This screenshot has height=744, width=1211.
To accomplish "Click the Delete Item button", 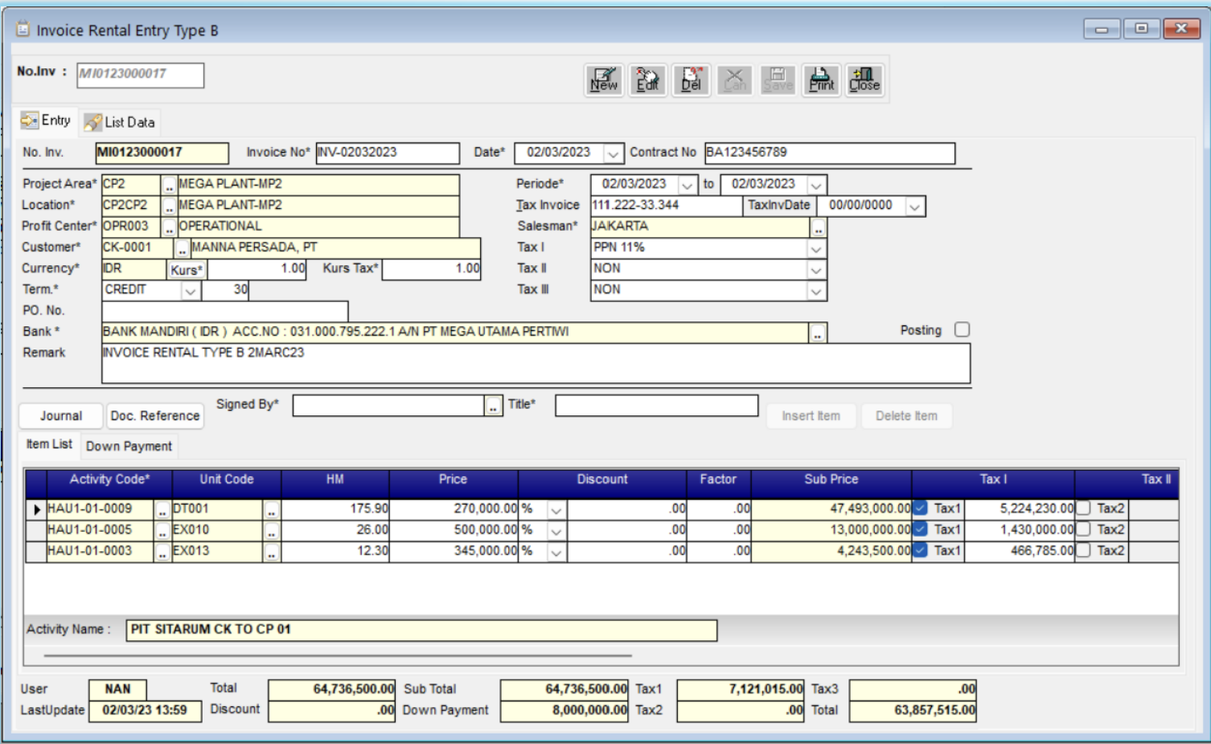I will (x=906, y=416).
